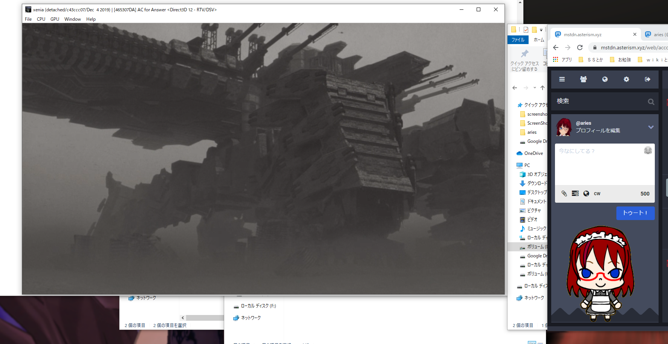Screen dimensions: 668x344
Task: Expand the recent locations dropdown in Explorer
Action: 535,88
